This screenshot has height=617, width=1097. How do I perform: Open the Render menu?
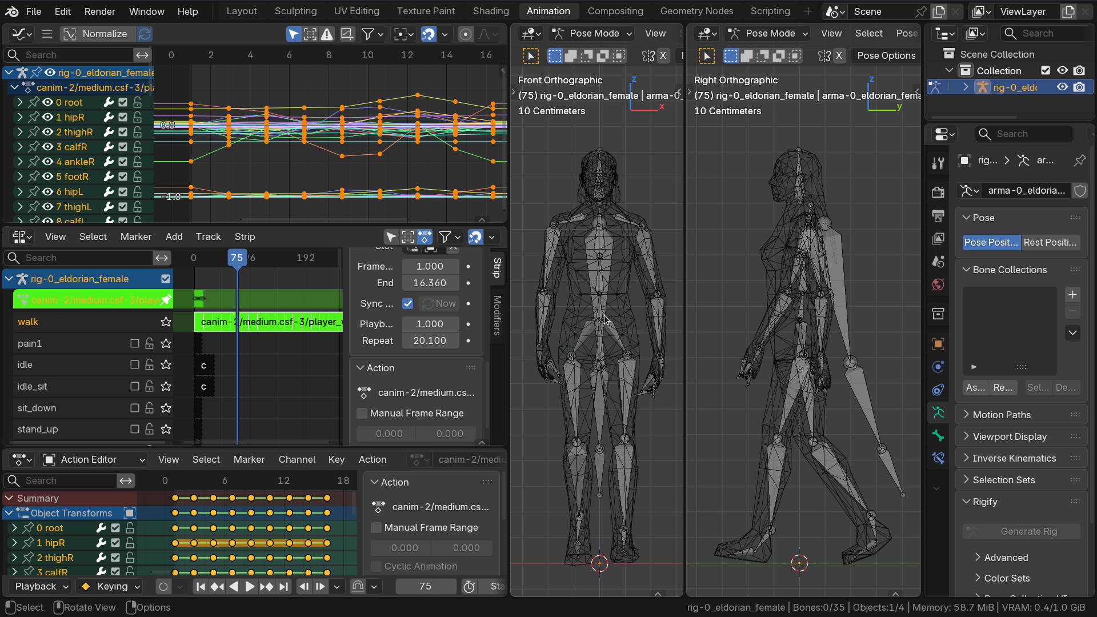coord(99,11)
